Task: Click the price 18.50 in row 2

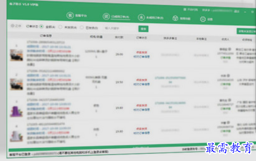Action: click(x=119, y=82)
